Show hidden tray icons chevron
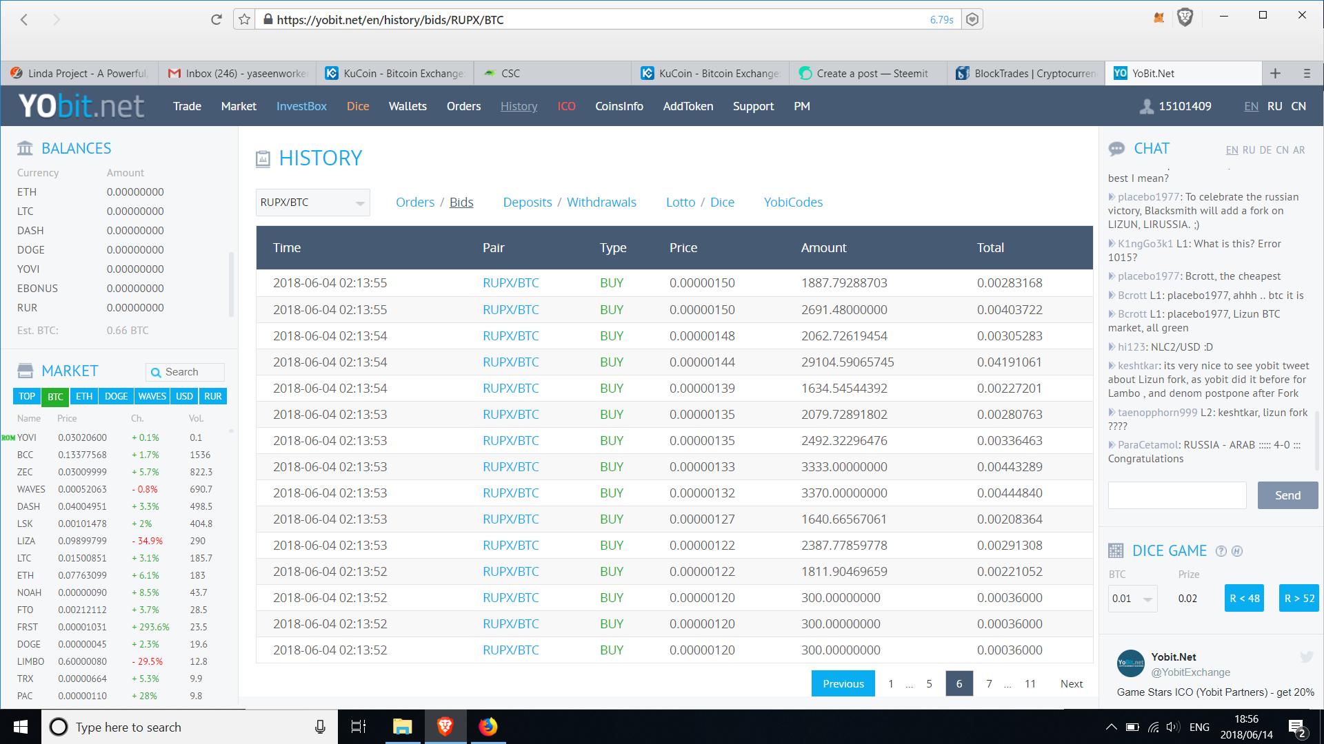This screenshot has height=744, width=1324. pyautogui.click(x=1111, y=727)
